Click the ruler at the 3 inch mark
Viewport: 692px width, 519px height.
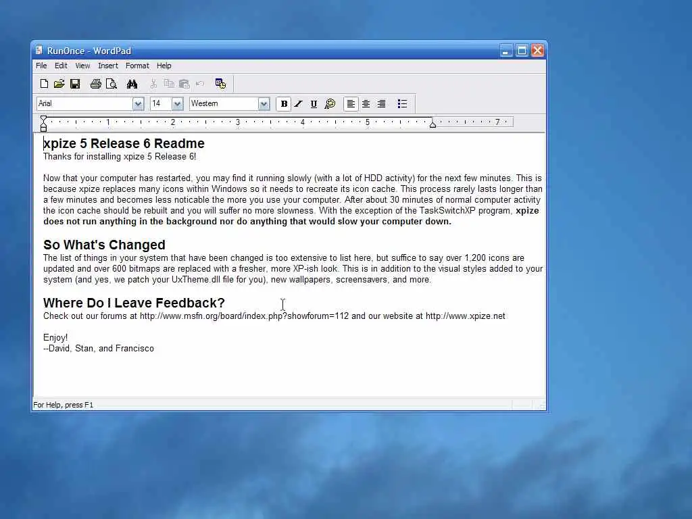[x=238, y=122]
